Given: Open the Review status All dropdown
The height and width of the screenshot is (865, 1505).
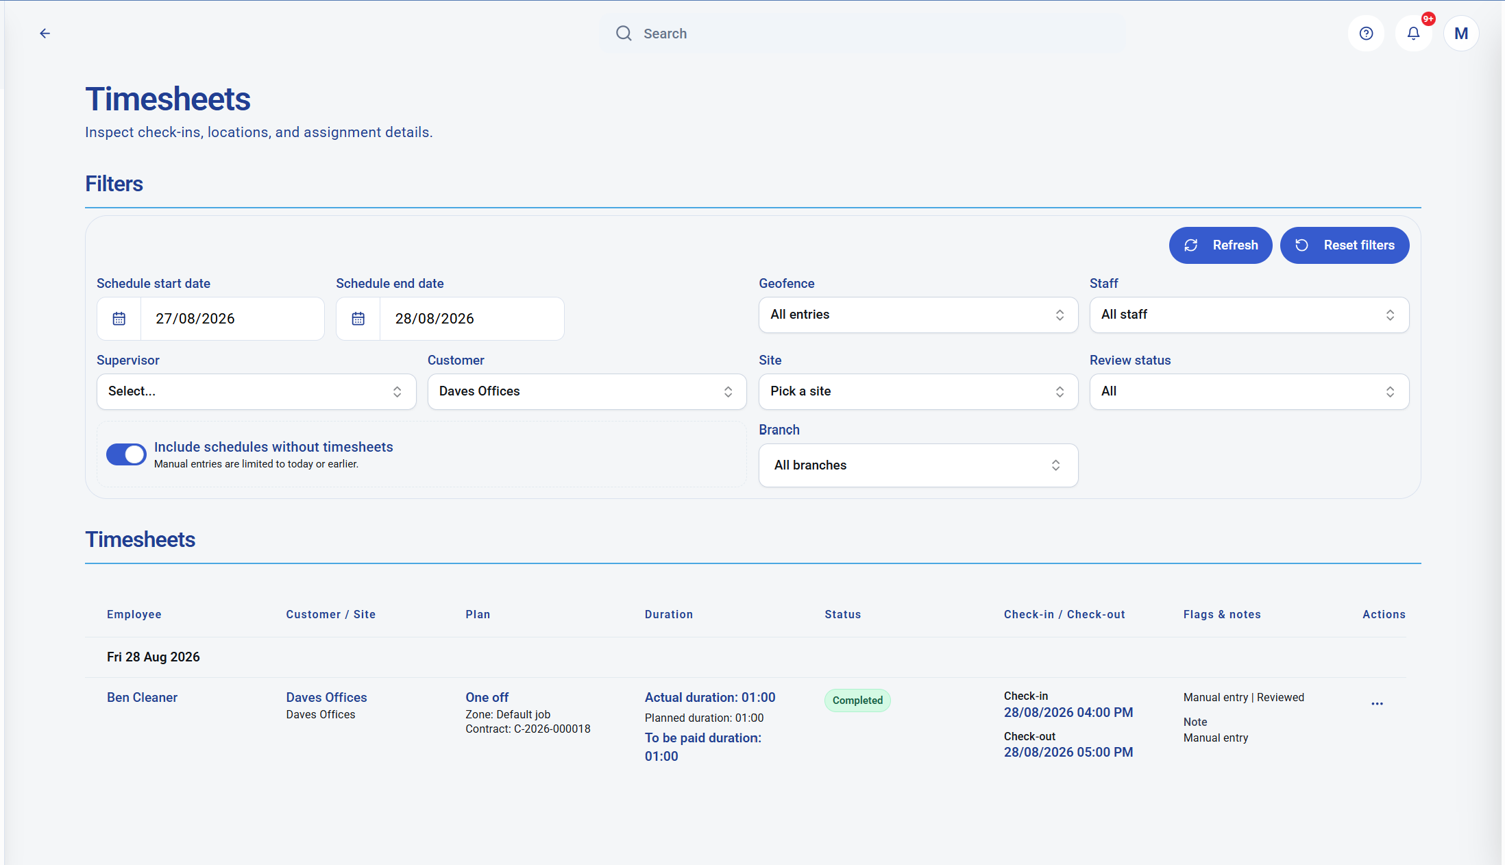Looking at the screenshot, I should click(1249, 391).
